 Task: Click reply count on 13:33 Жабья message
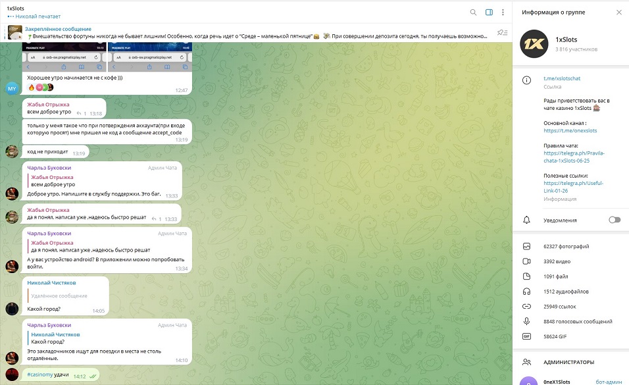[x=157, y=219]
